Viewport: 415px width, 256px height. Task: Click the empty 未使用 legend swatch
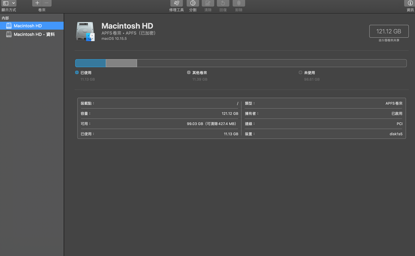click(300, 72)
